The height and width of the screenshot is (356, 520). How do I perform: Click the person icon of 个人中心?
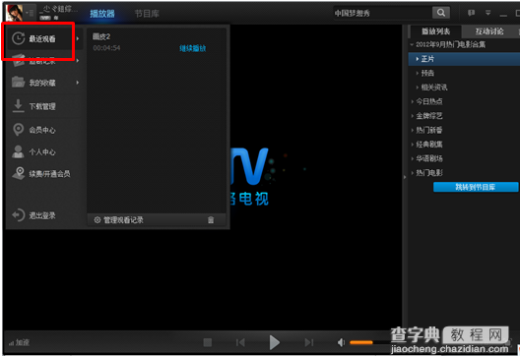coord(18,151)
